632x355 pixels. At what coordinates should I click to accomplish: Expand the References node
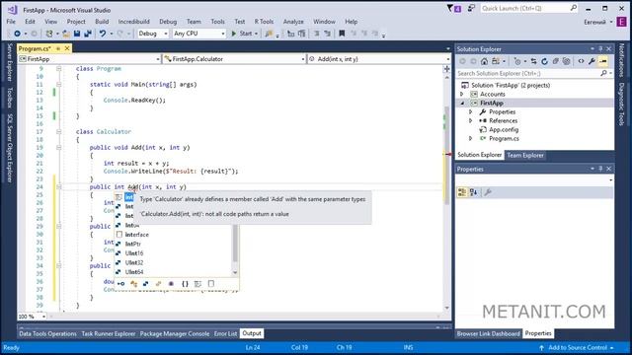click(470, 120)
